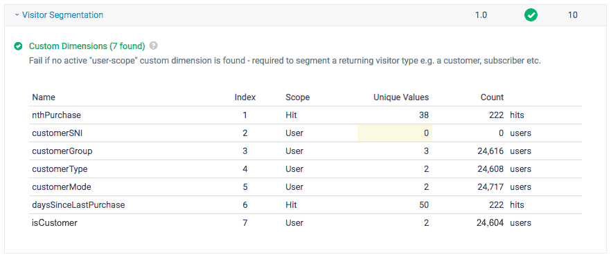Select the customerMode dimension name

pos(62,186)
